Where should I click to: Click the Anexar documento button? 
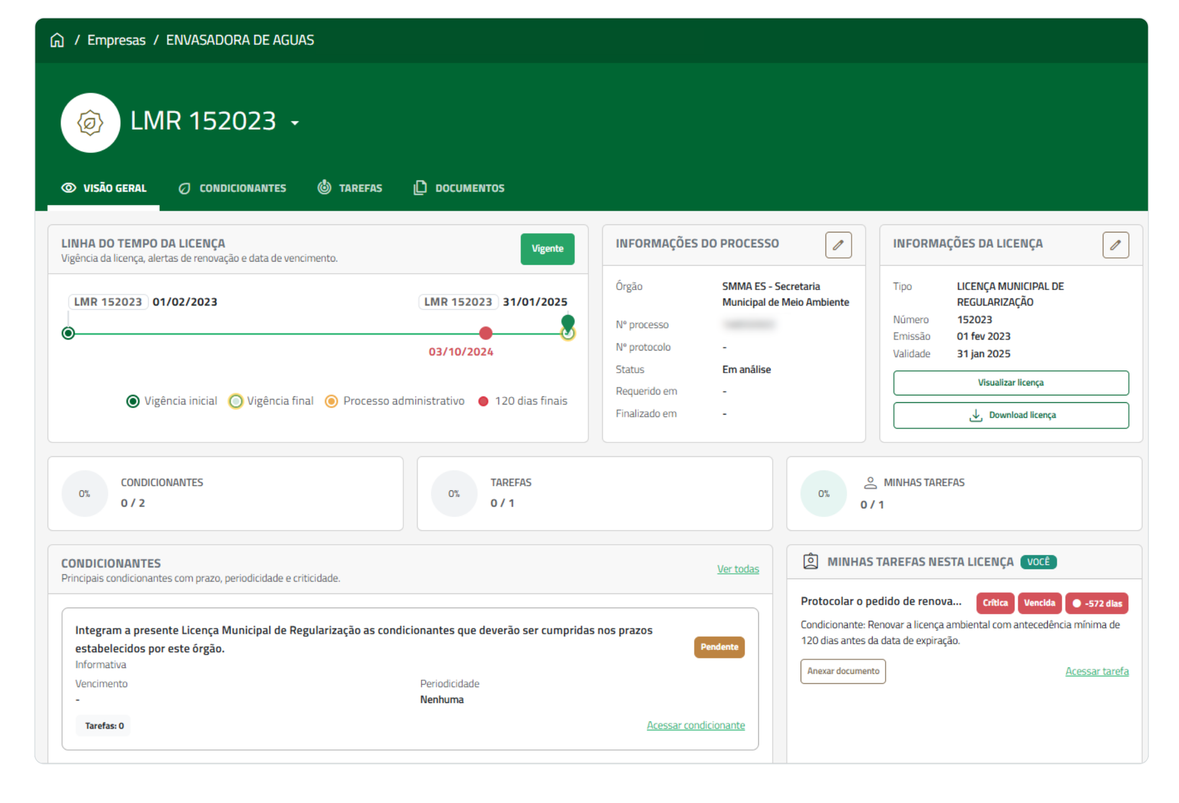(x=843, y=671)
